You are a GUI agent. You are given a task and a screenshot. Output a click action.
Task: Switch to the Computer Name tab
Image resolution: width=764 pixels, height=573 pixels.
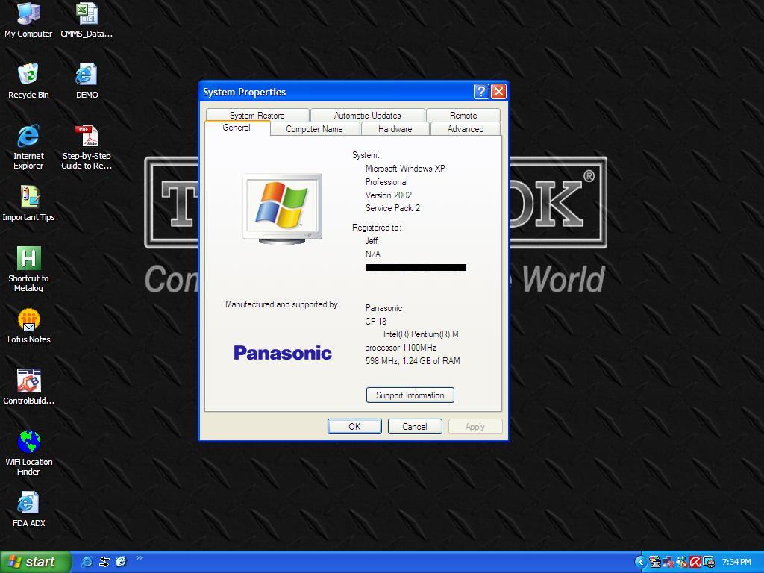(314, 128)
